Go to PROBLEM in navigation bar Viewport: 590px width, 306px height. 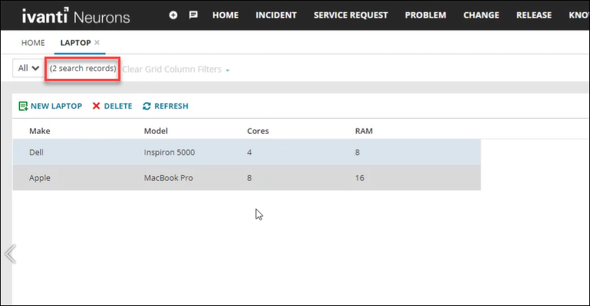click(426, 15)
